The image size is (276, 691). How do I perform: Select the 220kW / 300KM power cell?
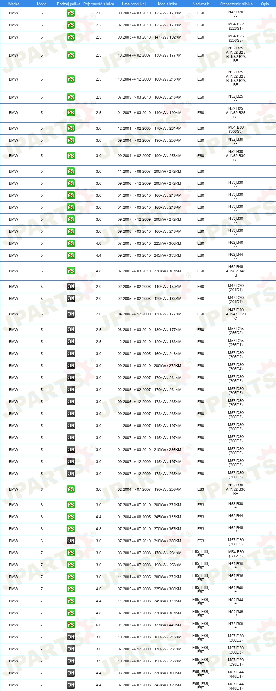(x=168, y=673)
